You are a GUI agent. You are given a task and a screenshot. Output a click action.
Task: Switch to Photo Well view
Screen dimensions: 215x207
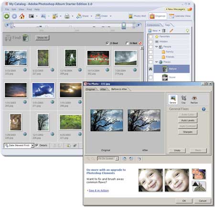(x=137, y=16)
